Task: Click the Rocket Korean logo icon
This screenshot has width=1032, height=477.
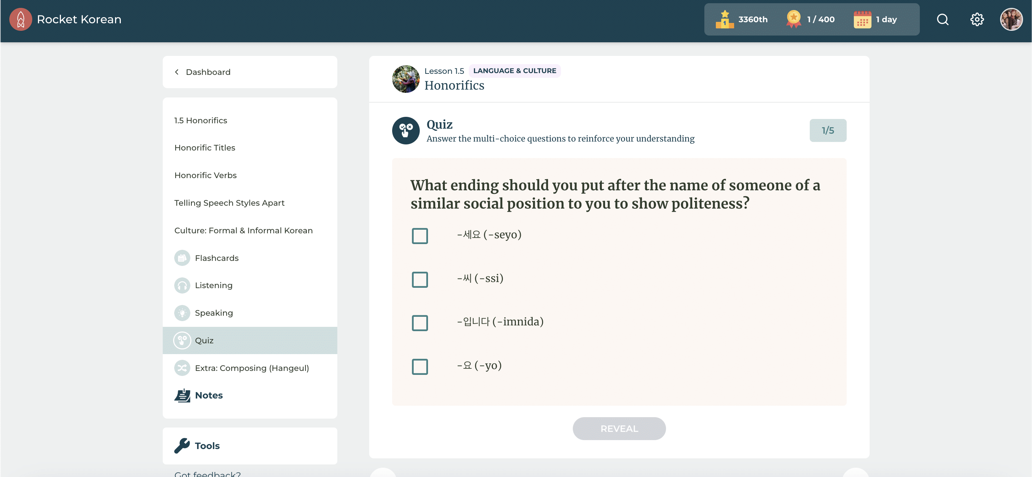Action: click(x=21, y=19)
